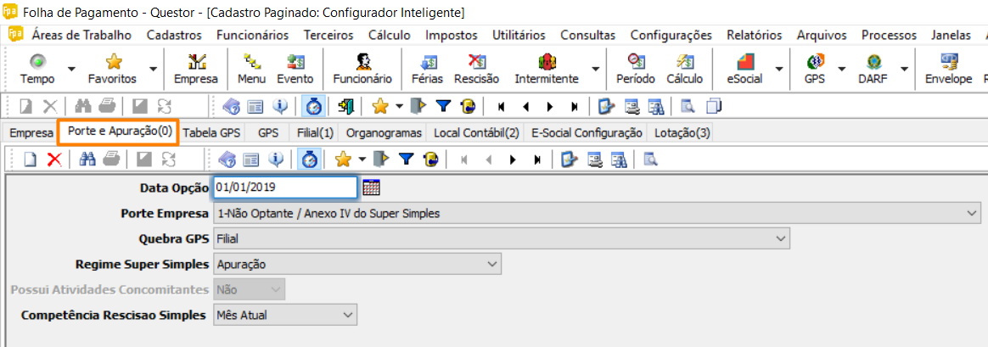Open the Favoritos star in the main toolbar
Viewport: 988px width, 347px height.
coord(113,69)
